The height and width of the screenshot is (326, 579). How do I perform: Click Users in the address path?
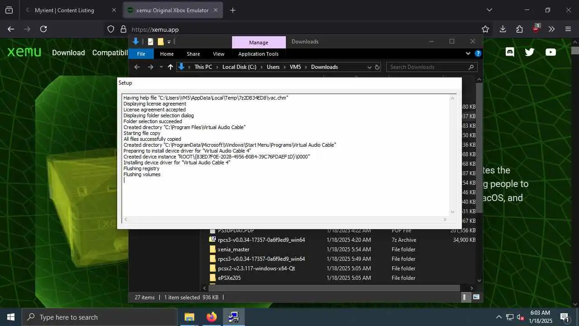[273, 67]
